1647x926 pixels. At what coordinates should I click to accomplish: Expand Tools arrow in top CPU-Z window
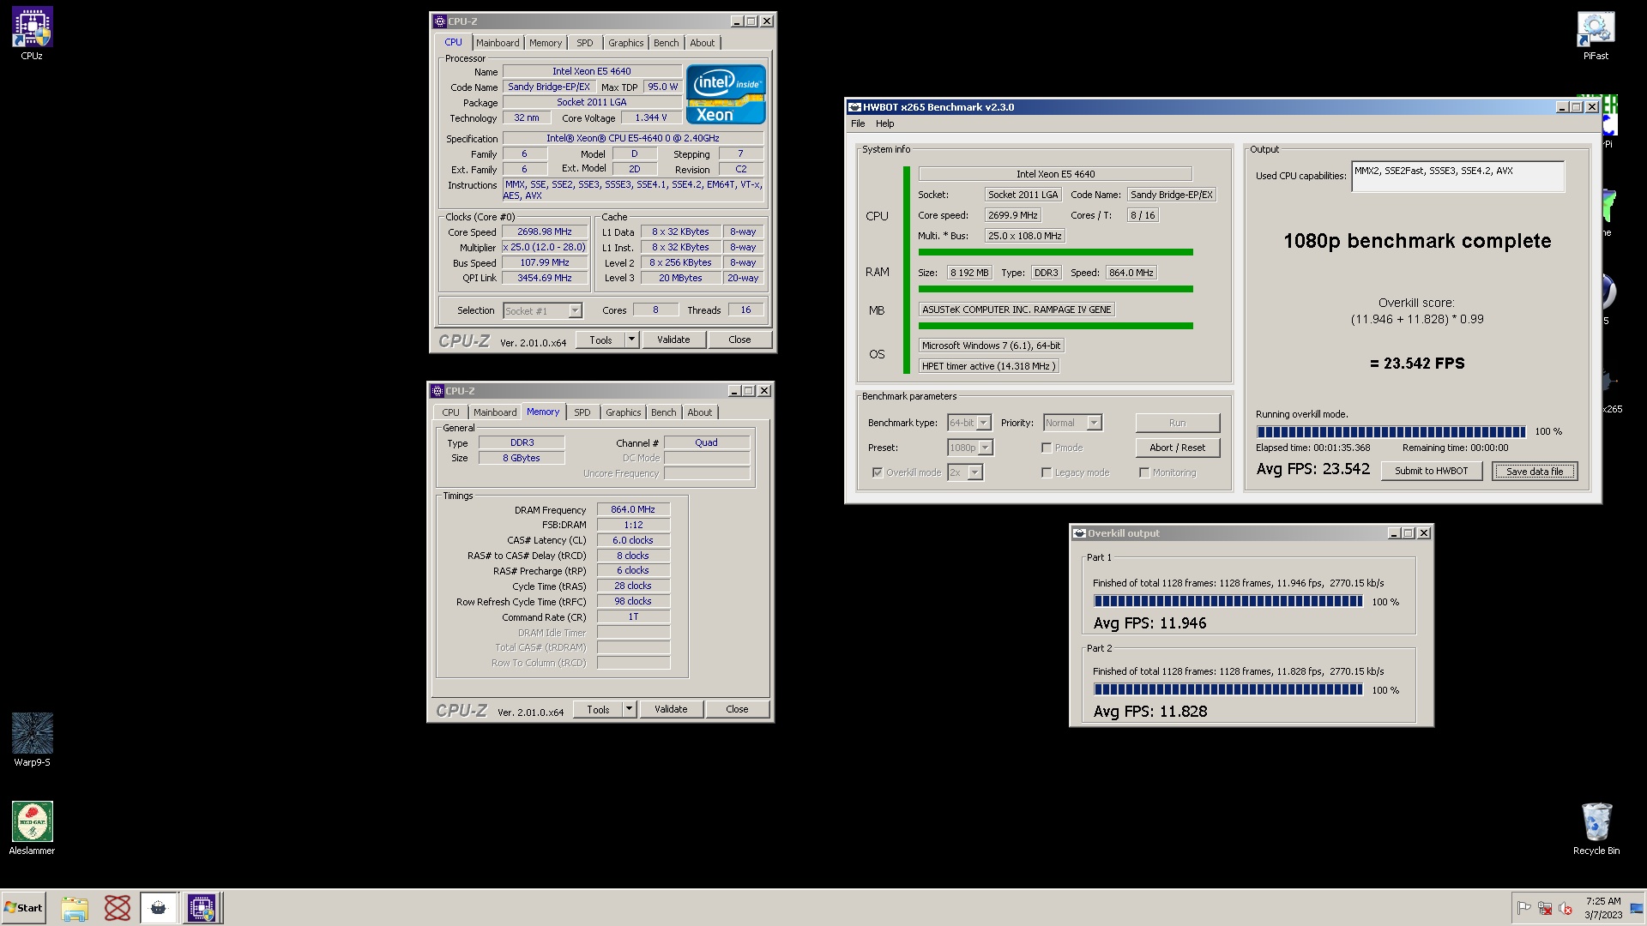tap(631, 340)
